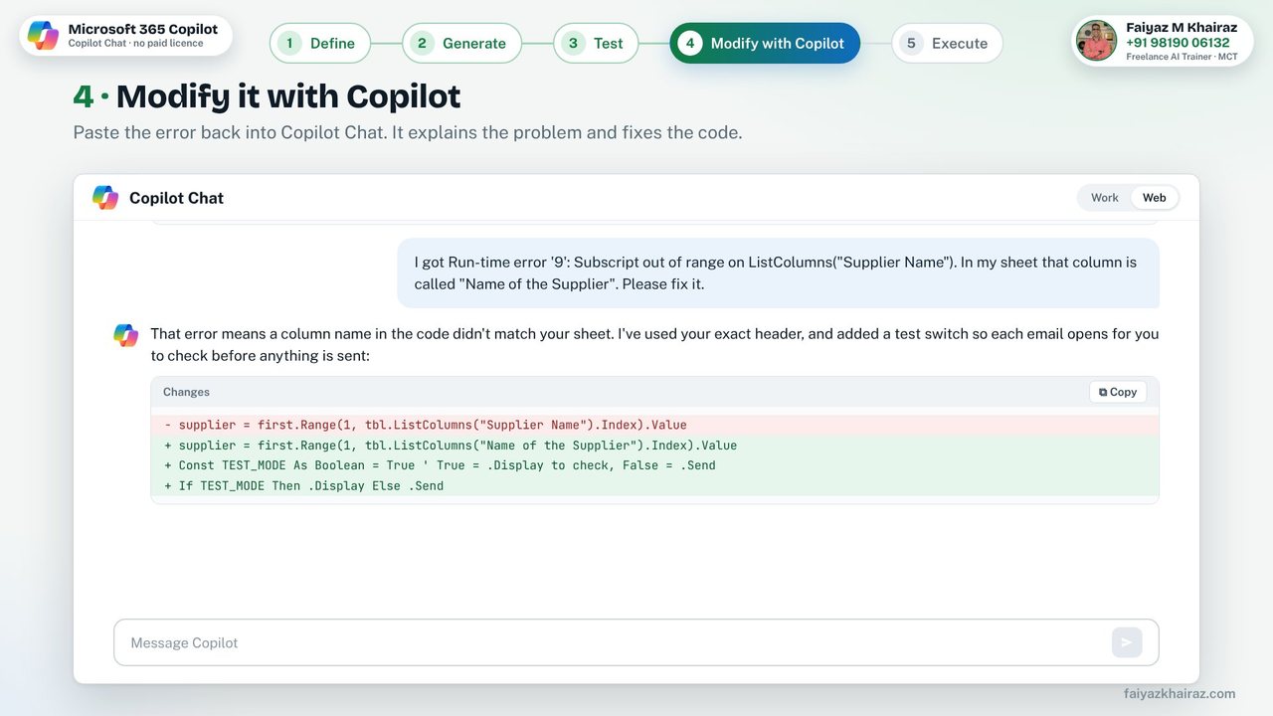Click the Copilot Chat panel title
1273x716 pixels.
pyautogui.click(x=176, y=198)
